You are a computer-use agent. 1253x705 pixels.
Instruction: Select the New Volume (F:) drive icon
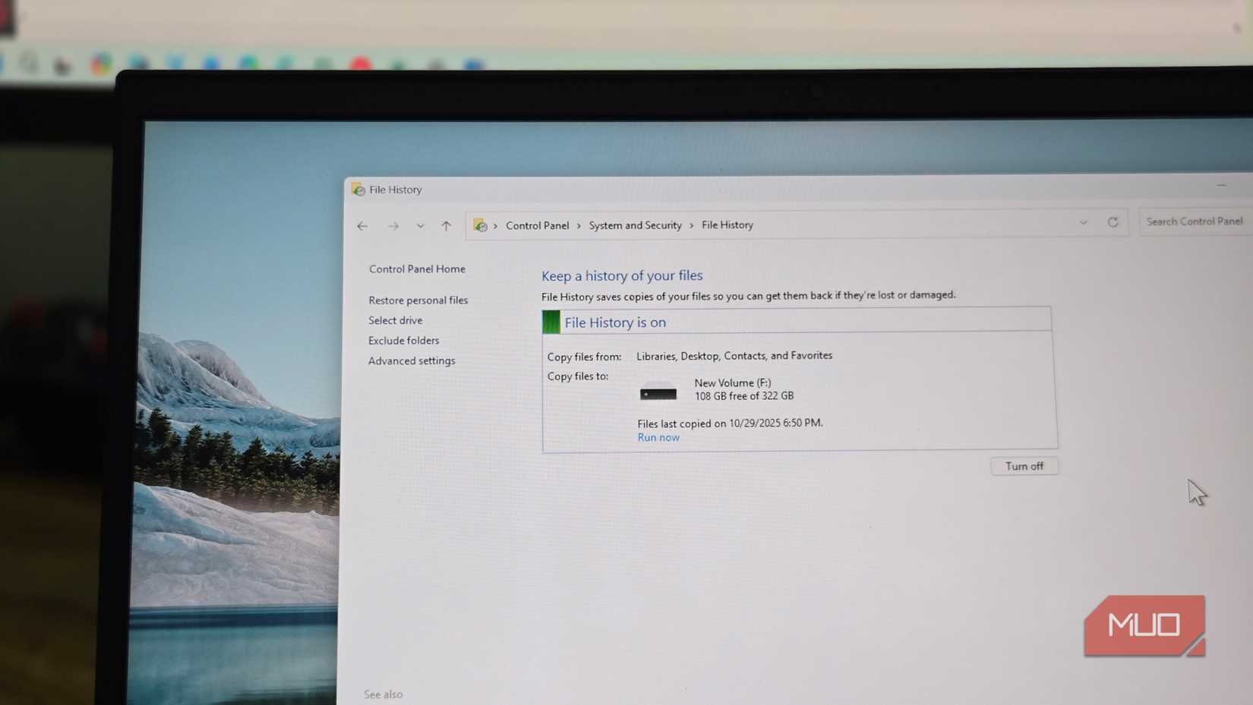(x=658, y=394)
